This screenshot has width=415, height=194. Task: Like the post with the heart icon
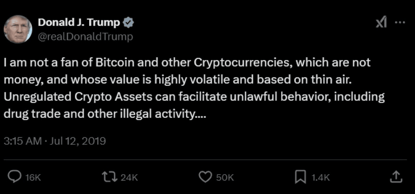(205, 177)
